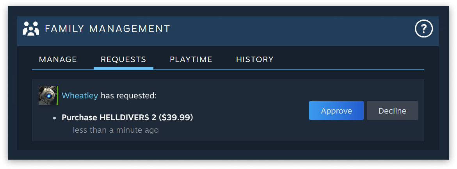
Task: Click the Purchase HELLDIVERS 2 ($39.99) text
Action: (x=127, y=117)
